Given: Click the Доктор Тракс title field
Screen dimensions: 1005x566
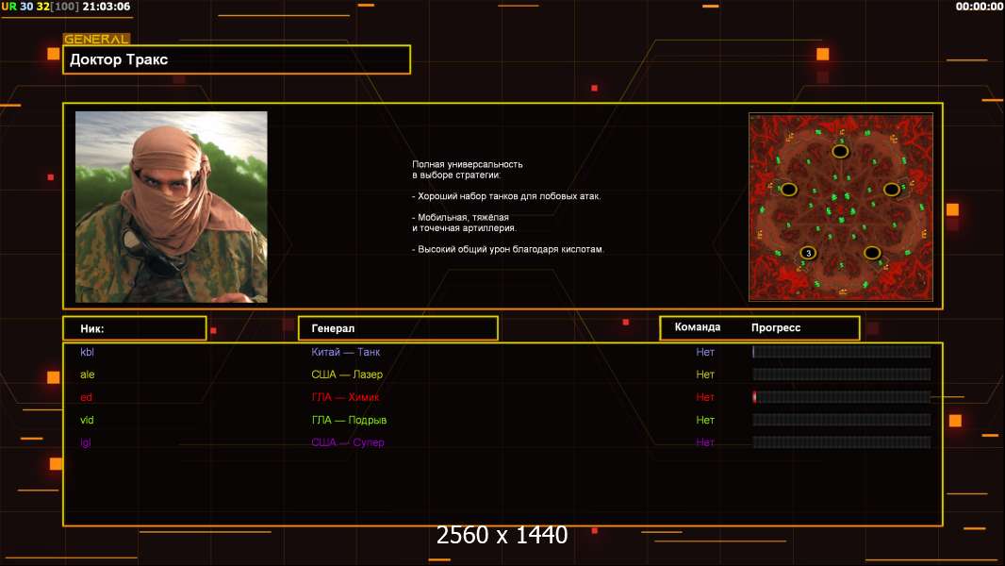Looking at the screenshot, I should point(237,59).
